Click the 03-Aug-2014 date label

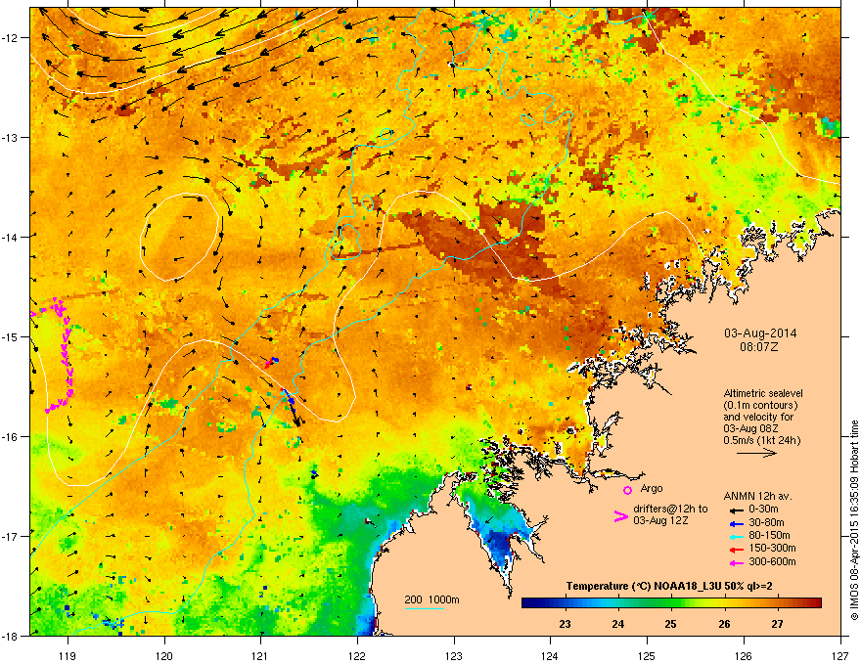(760, 333)
